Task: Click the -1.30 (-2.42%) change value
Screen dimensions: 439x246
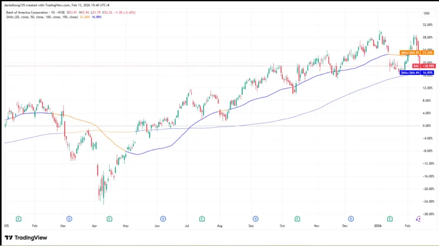Action: coord(125,12)
